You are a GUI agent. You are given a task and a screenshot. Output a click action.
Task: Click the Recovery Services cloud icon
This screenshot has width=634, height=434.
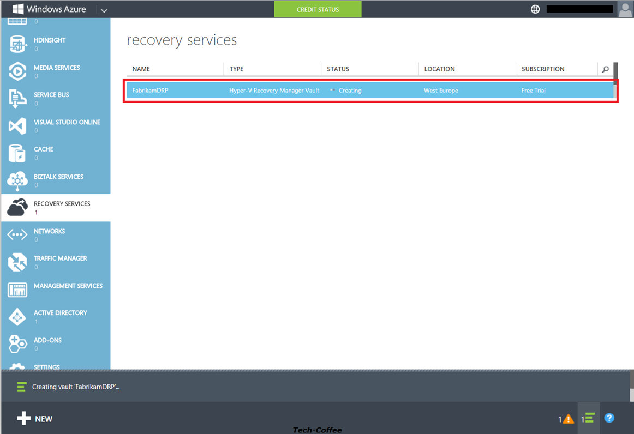17,208
